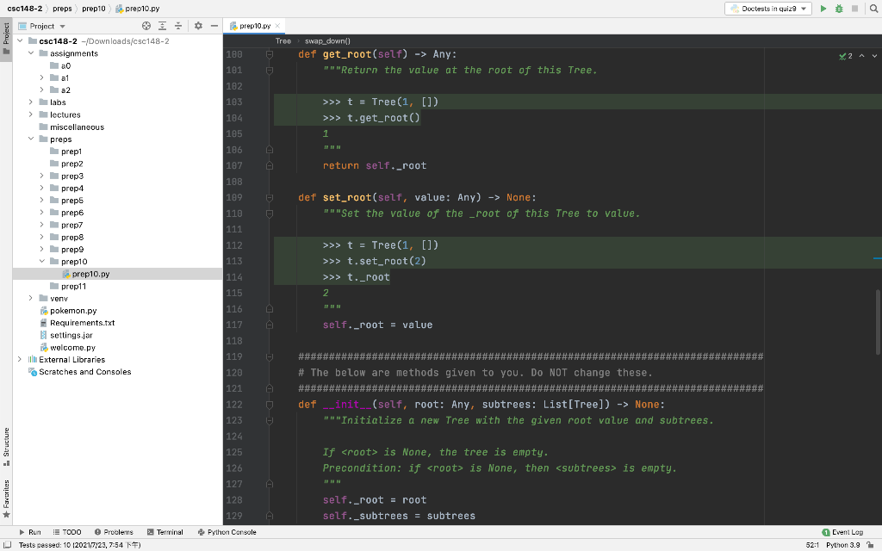Expand the venv folder
882x551 pixels.
tap(31, 299)
